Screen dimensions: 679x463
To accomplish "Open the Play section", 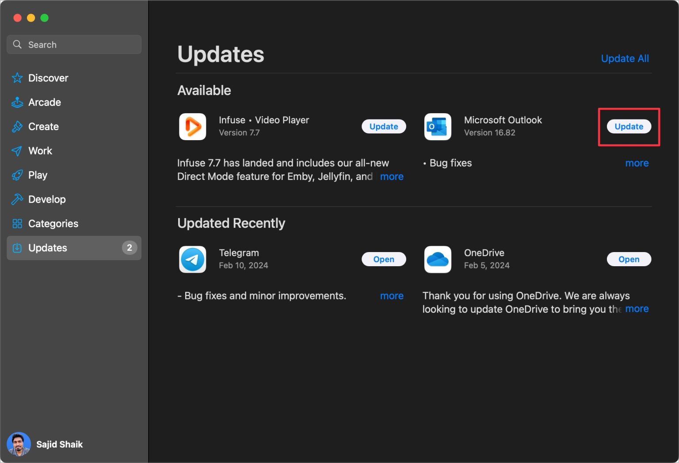I will (37, 175).
